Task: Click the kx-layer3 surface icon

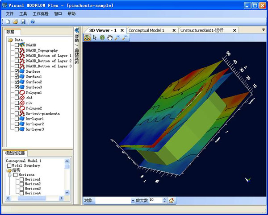Action: point(22,129)
